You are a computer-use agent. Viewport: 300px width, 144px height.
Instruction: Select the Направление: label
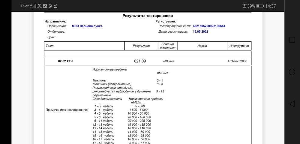55,22
